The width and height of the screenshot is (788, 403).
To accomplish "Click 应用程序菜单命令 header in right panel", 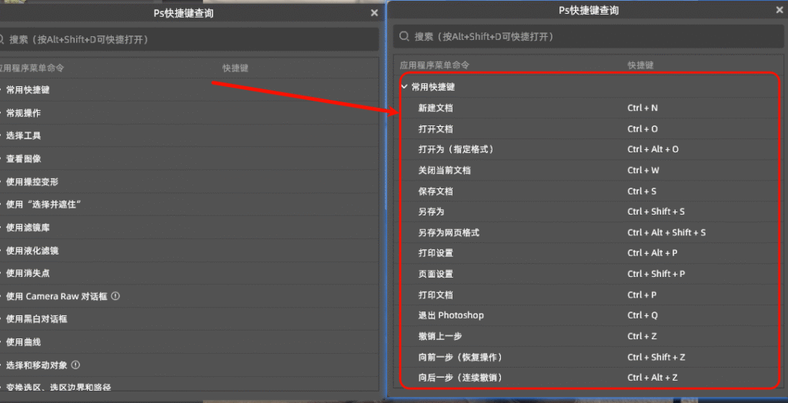I will 435,65.
